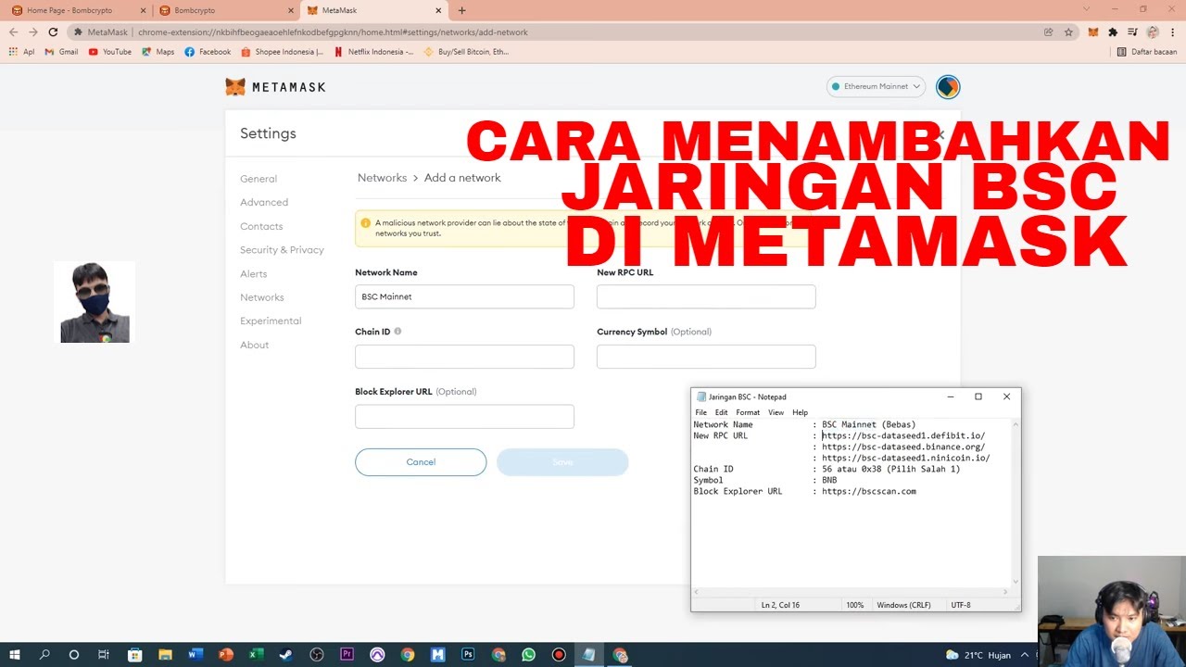
Task: Click the Block Explorer URL input field
Action: point(464,416)
